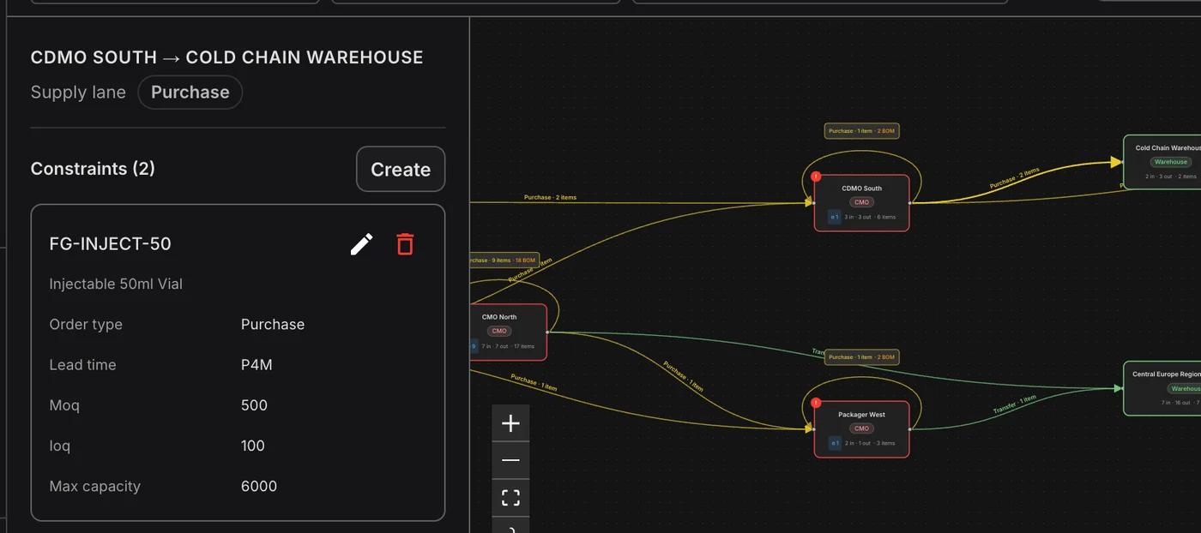Click the 'Purchase · 1 item · 2 BOM' label above Packager West

[861, 357]
